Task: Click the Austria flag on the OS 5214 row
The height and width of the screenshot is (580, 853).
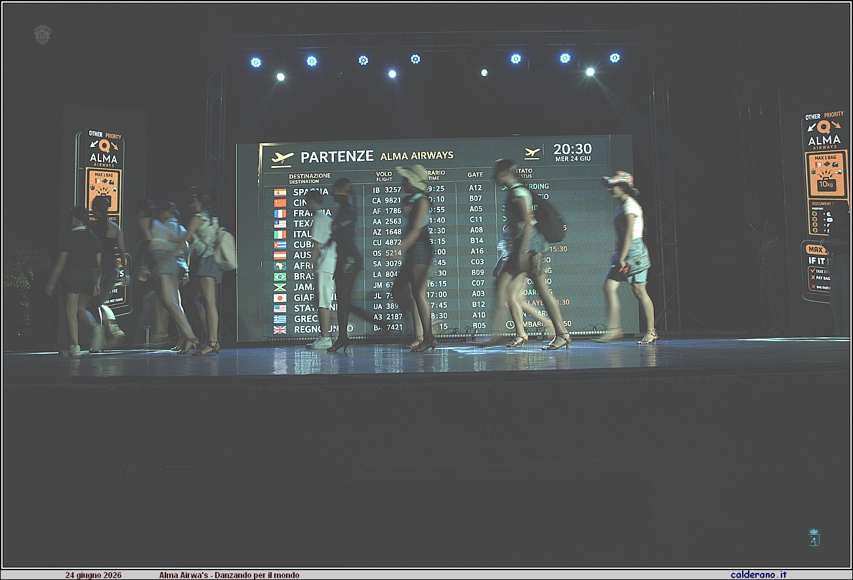Action: [x=280, y=255]
